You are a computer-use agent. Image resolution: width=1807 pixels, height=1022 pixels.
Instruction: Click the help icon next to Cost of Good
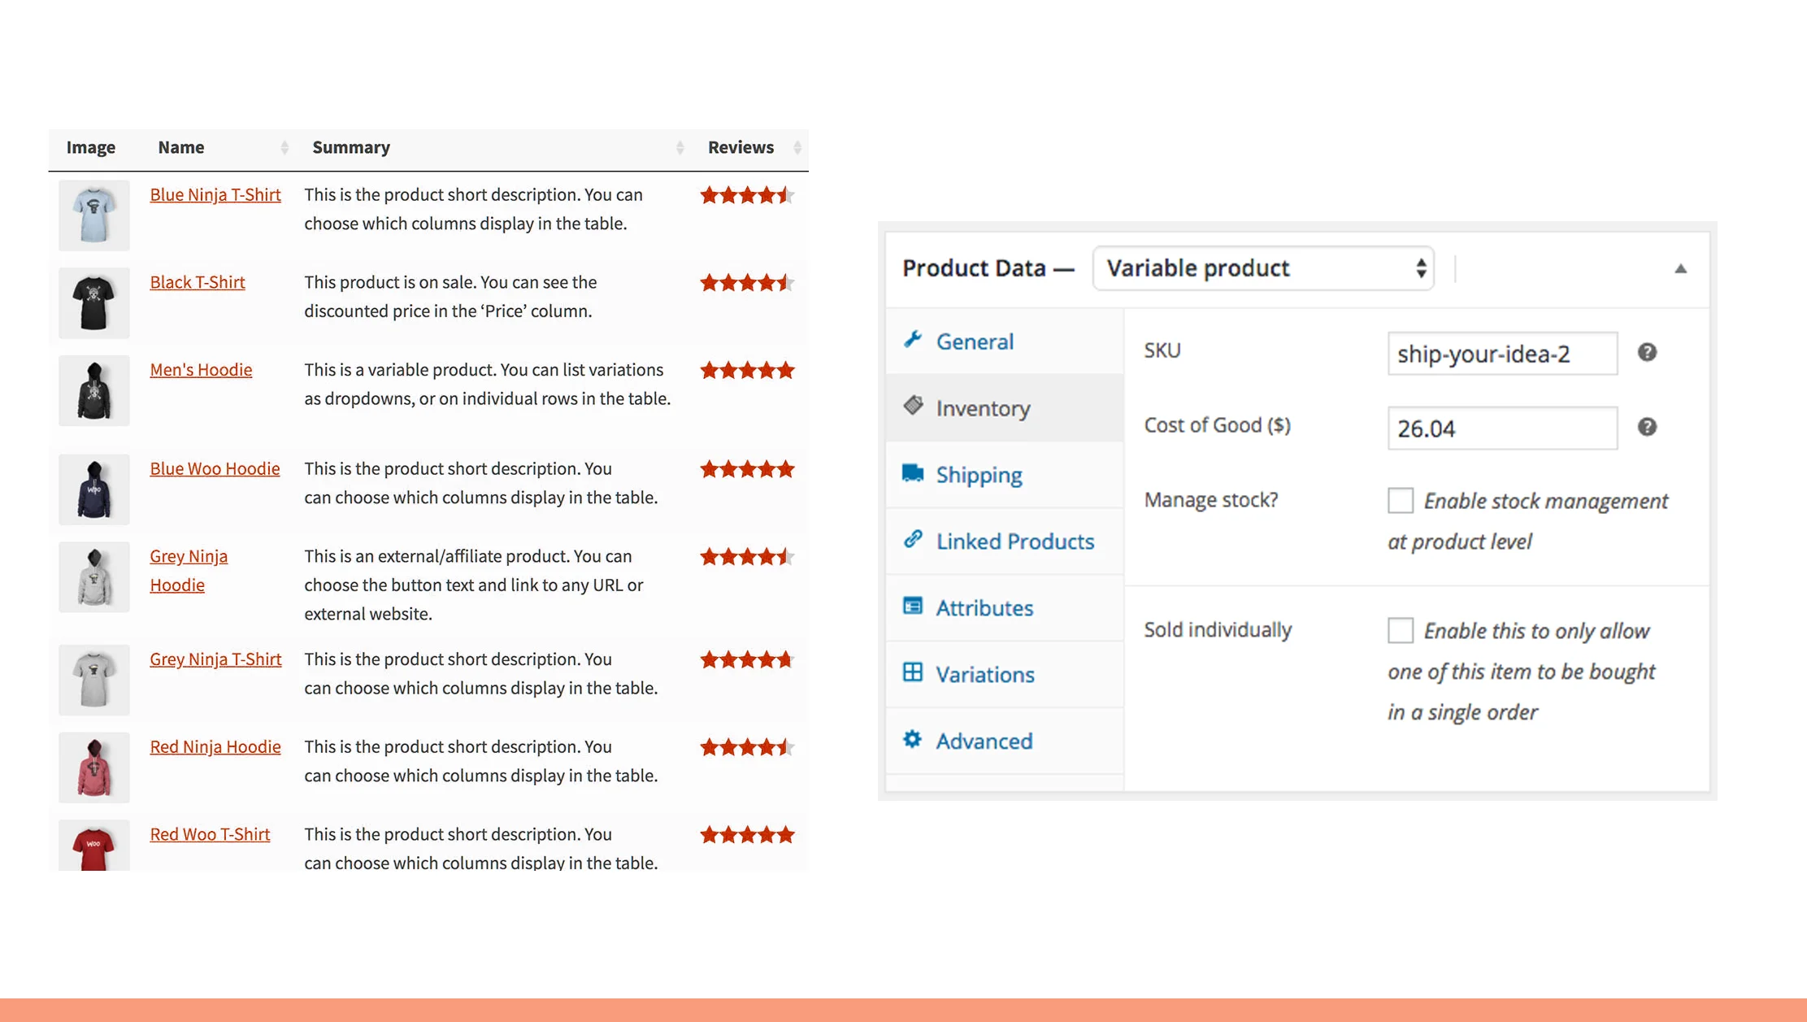pyautogui.click(x=1647, y=427)
